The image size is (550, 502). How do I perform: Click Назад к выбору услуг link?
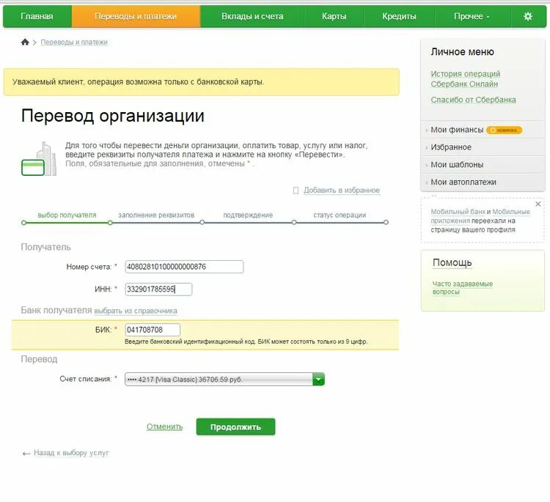tap(71, 453)
